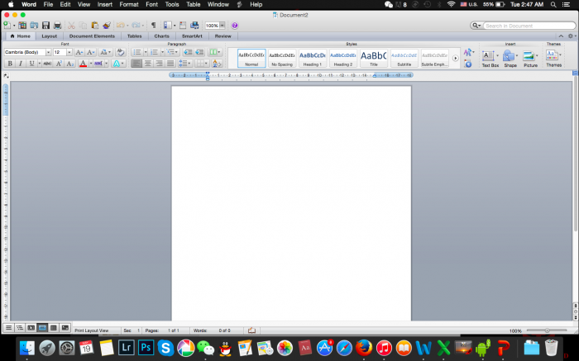Click the Sort icon in Paragraph group
Screen dimensions: 579x361
point(217,64)
